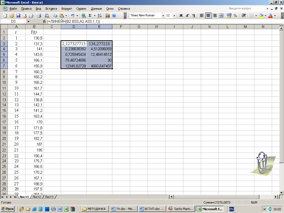This screenshot has width=284, height=213.
Task: Open the Вставка menu
Action: point(51,9)
